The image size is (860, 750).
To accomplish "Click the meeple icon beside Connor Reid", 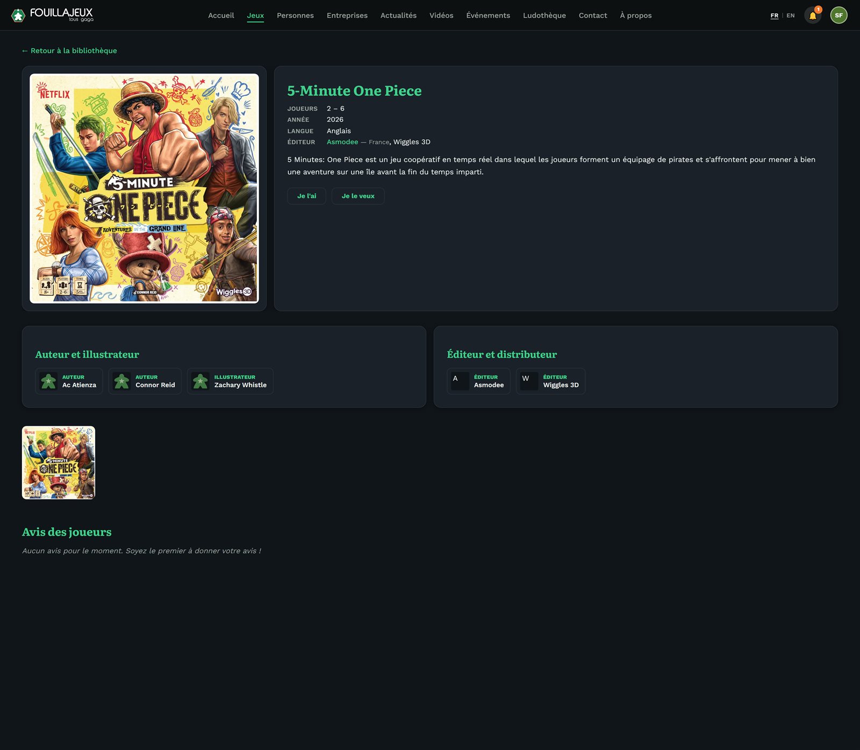I will (121, 381).
